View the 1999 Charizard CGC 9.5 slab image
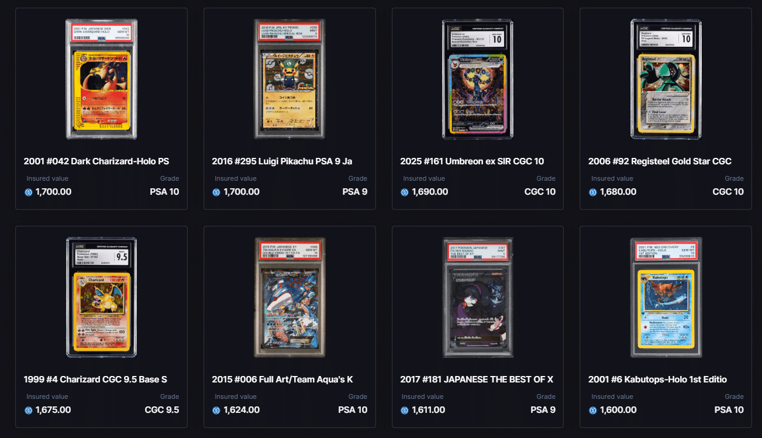This screenshot has height=438, width=762. click(x=101, y=297)
